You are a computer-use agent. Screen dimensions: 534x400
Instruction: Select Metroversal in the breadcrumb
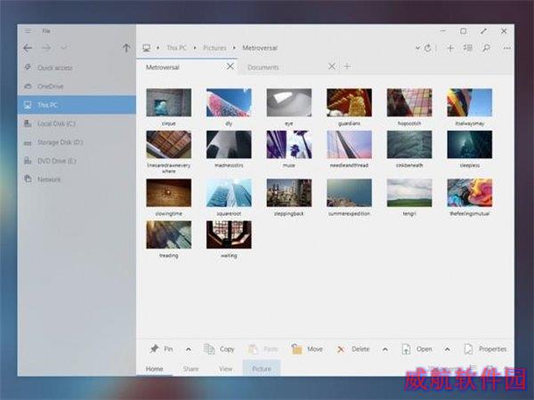pyautogui.click(x=260, y=48)
